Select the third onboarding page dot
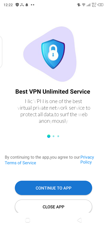This screenshot has width=107, height=227. (58, 136)
